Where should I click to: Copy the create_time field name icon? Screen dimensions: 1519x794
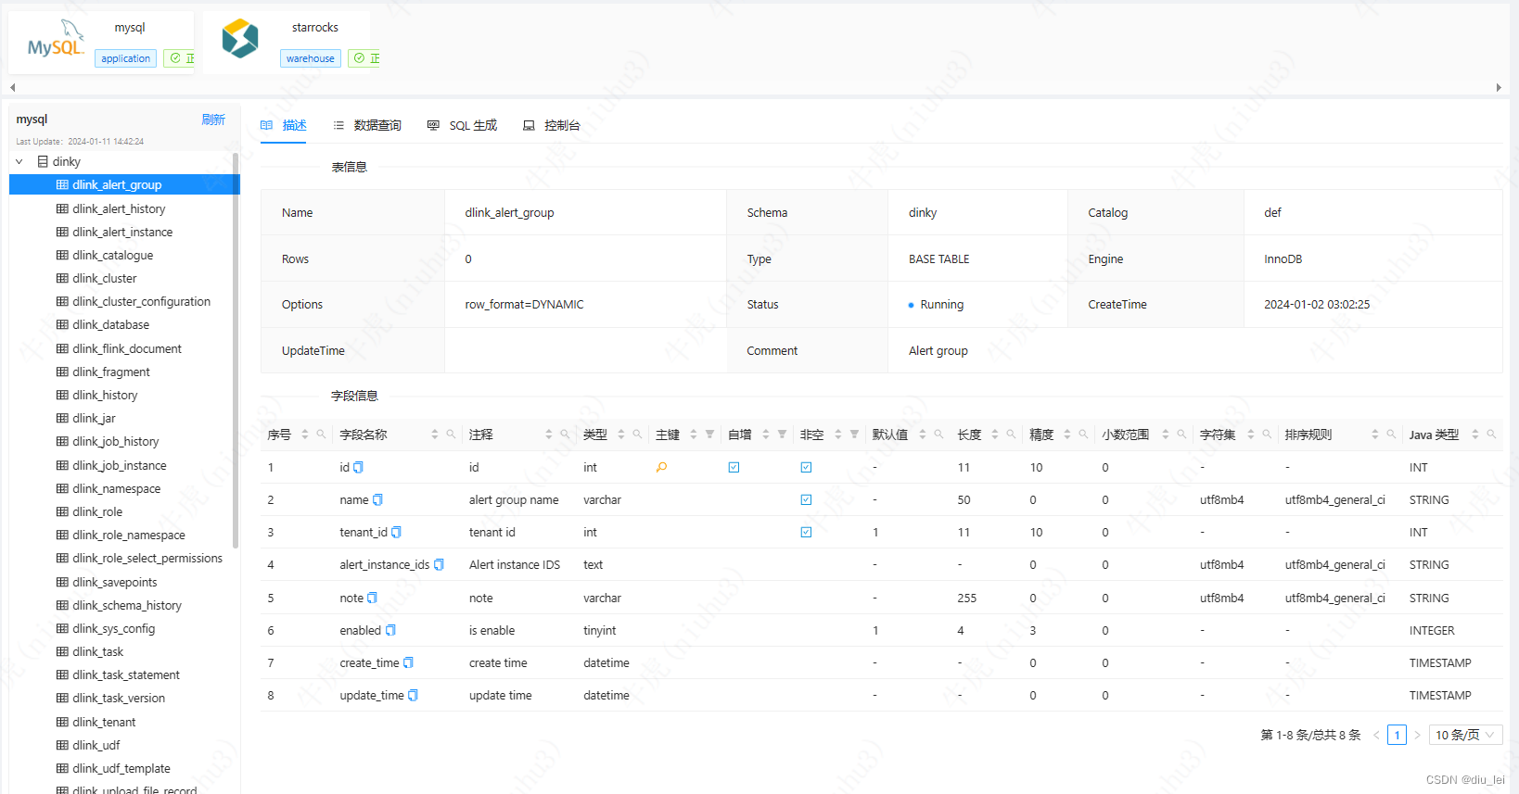(408, 663)
